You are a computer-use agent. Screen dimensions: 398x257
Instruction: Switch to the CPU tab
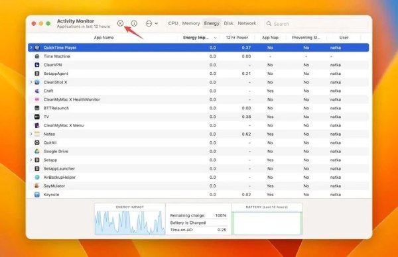click(x=173, y=23)
